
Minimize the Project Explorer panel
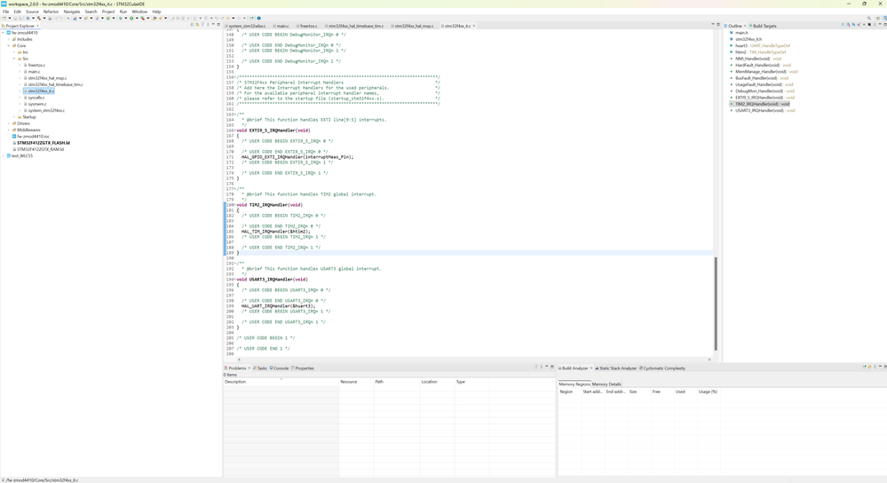click(213, 25)
